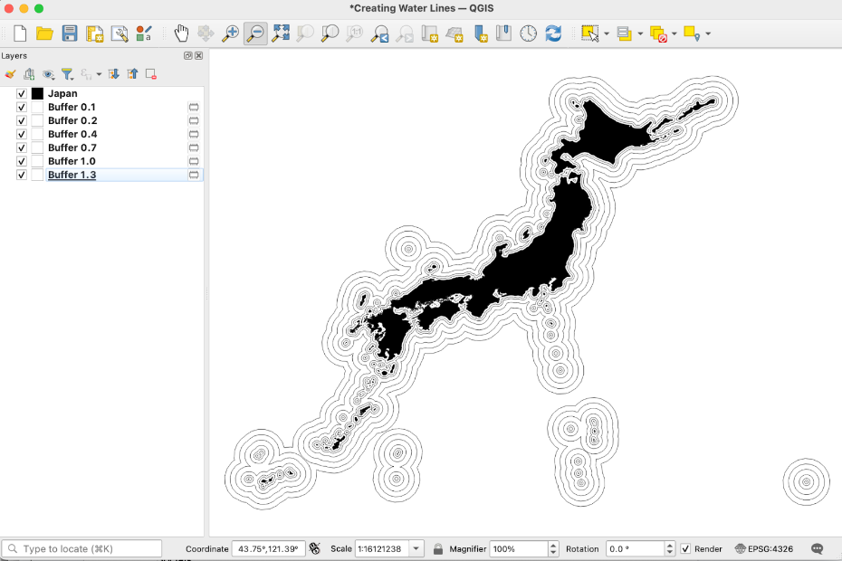
Task: Click the Refresh map icon
Action: 553,33
